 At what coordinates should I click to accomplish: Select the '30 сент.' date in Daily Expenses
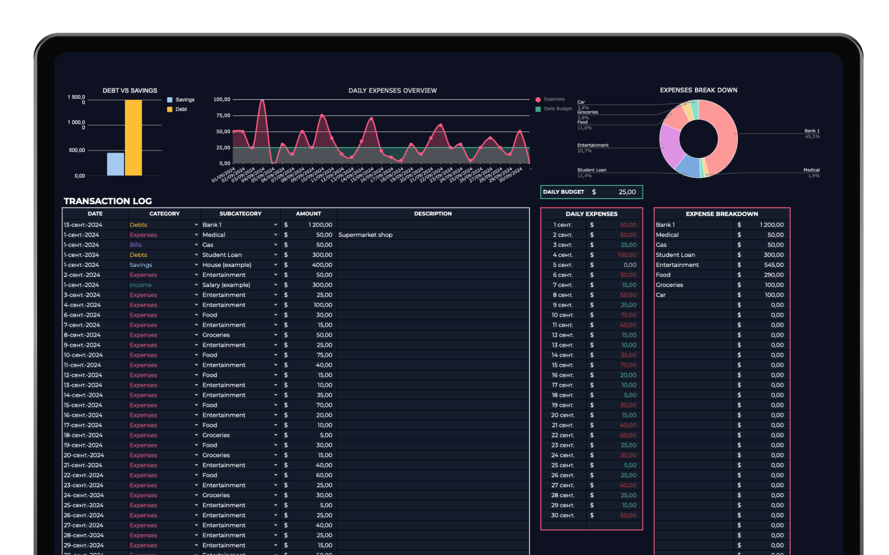562,515
